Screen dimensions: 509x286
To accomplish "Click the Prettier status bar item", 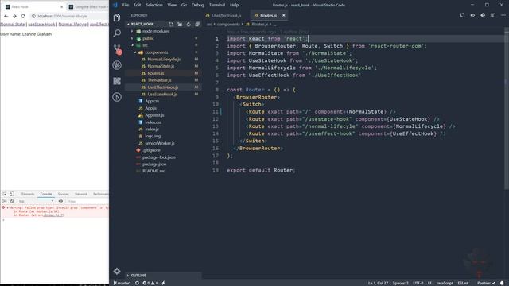I will pos(486,283).
